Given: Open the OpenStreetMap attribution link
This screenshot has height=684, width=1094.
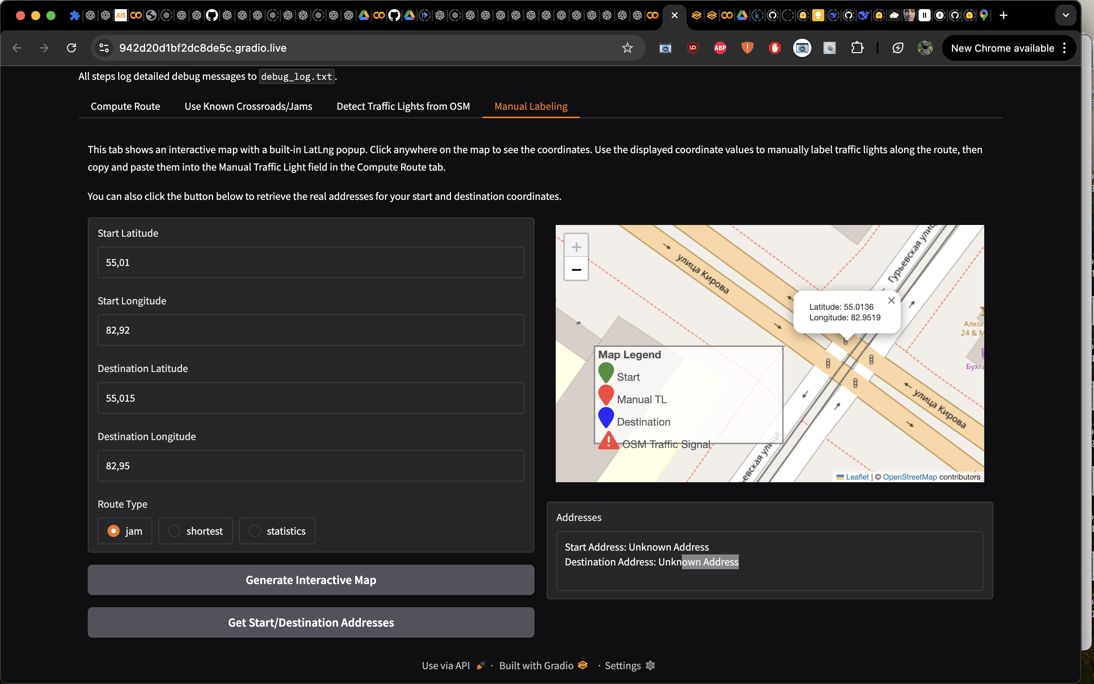Looking at the screenshot, I should [x=909, y=477].
